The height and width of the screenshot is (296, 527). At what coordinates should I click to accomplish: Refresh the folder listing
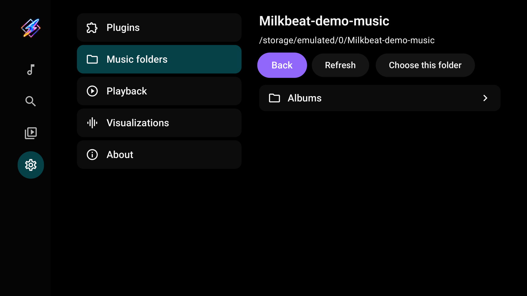[x=340, y=65]
